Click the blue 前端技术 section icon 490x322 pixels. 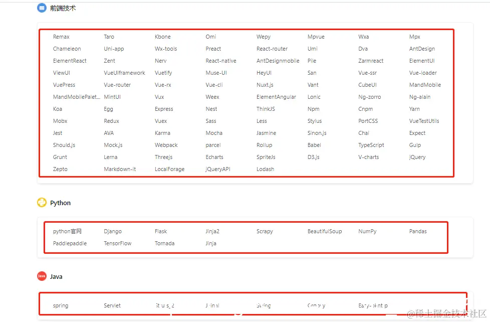click(x=42, y=8)
